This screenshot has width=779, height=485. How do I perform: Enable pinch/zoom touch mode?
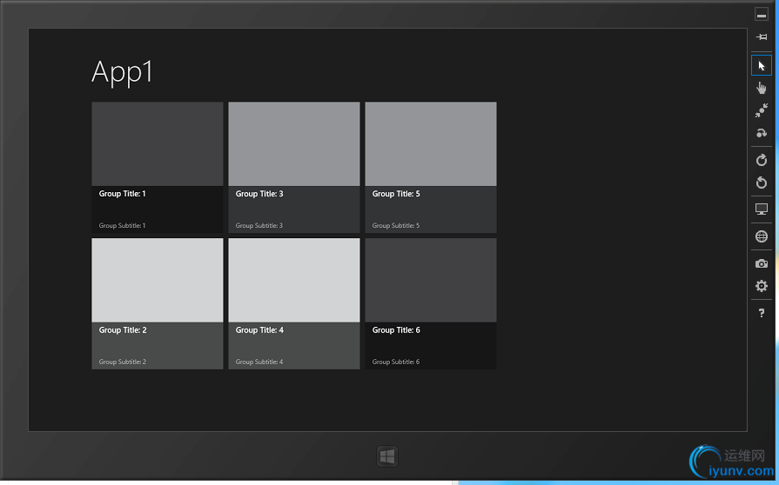[761, 110]
